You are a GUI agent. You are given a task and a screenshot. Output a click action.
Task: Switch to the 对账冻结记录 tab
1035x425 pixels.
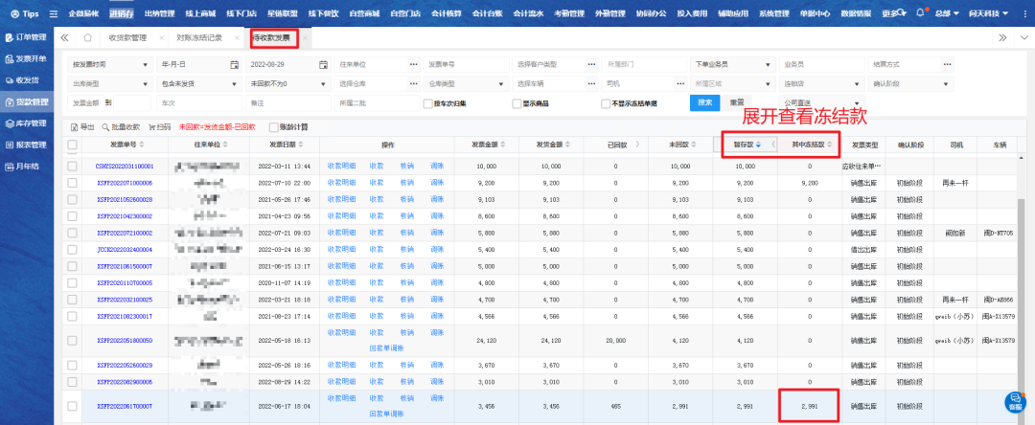pyautogui.click(x=200, y=37)
